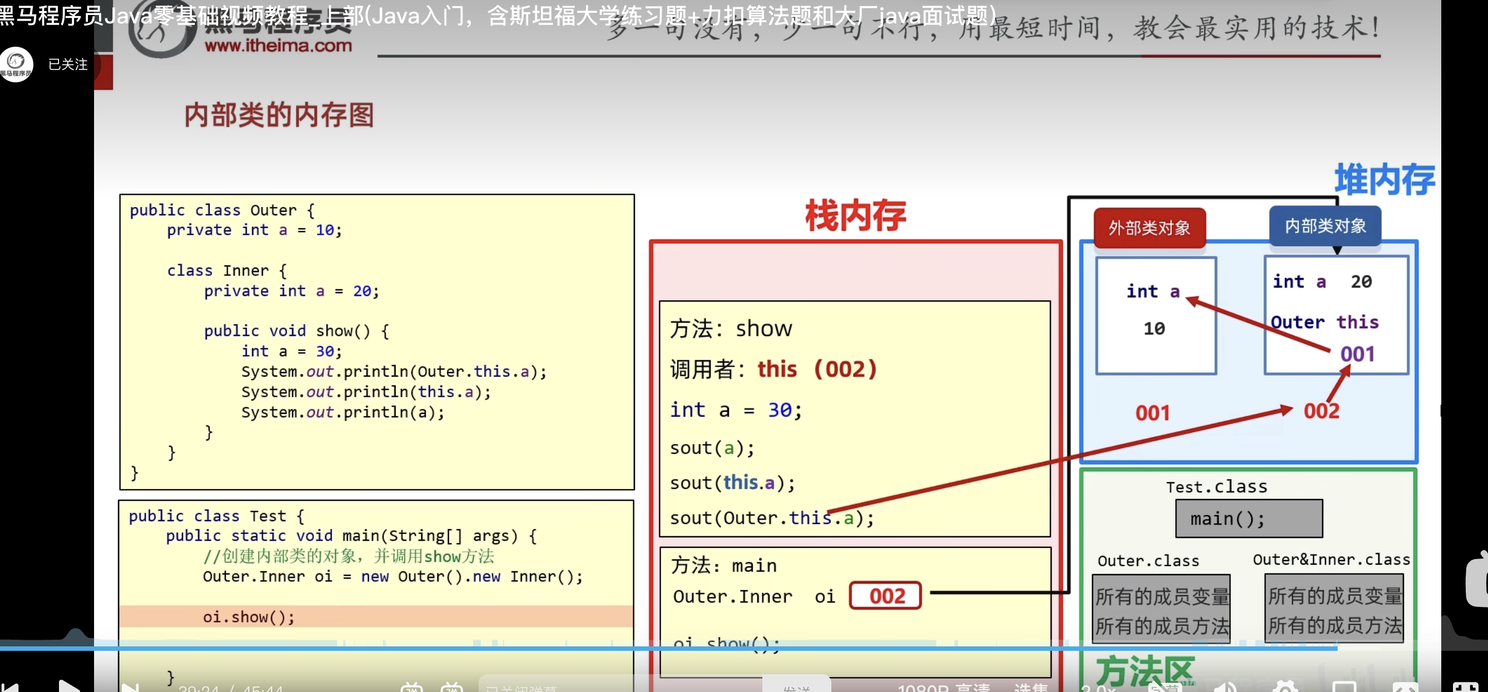Click the video title text

[x=497, y=16]
